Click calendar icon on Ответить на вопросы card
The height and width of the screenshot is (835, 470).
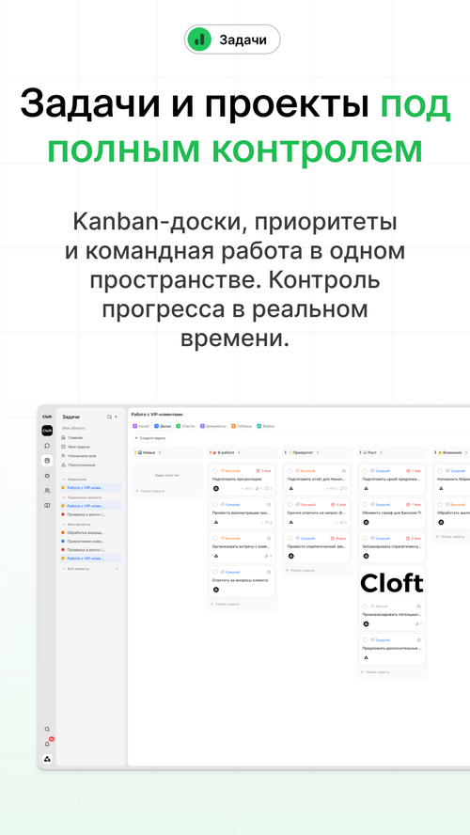coord(269,573)
